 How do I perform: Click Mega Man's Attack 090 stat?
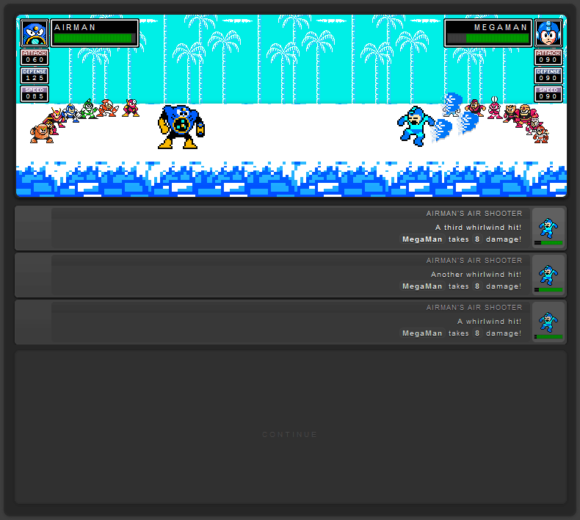point(548,57)
